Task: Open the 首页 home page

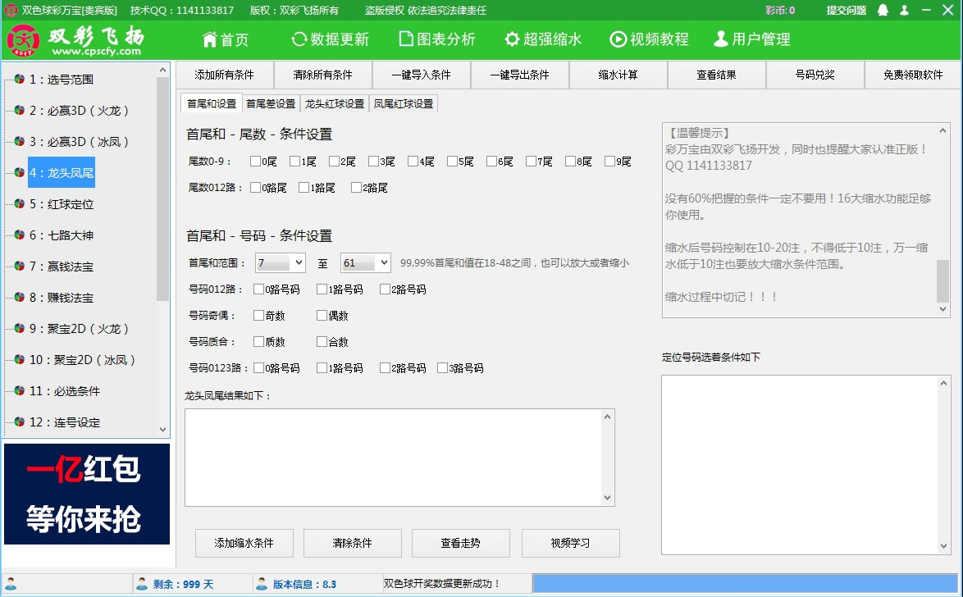Action: tap(225, 39)
